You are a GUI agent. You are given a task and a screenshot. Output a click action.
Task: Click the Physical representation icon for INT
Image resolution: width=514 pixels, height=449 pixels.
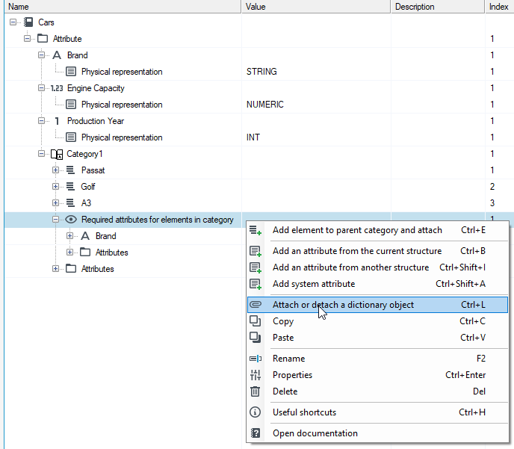coord(71,137)
